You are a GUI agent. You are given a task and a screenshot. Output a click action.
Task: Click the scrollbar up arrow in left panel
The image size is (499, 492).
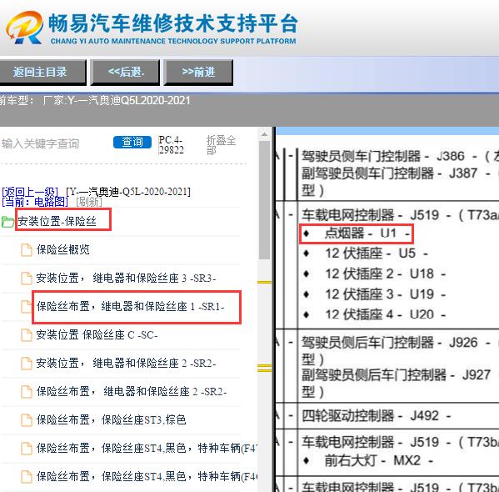coord(264,135)
